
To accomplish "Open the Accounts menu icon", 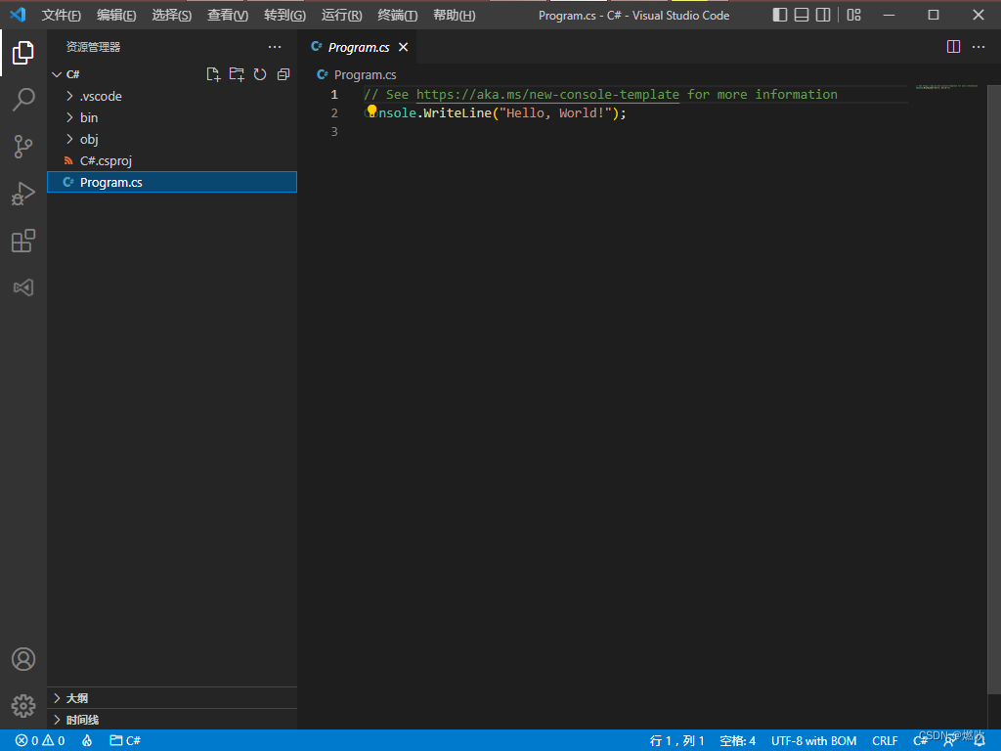I will [23, 659].
